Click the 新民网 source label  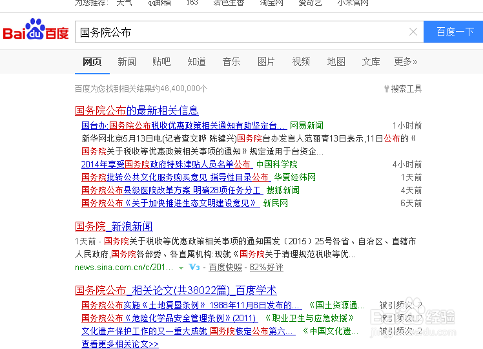(x=275, y=203)
